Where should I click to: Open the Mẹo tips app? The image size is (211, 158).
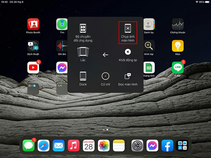point(178,46)
